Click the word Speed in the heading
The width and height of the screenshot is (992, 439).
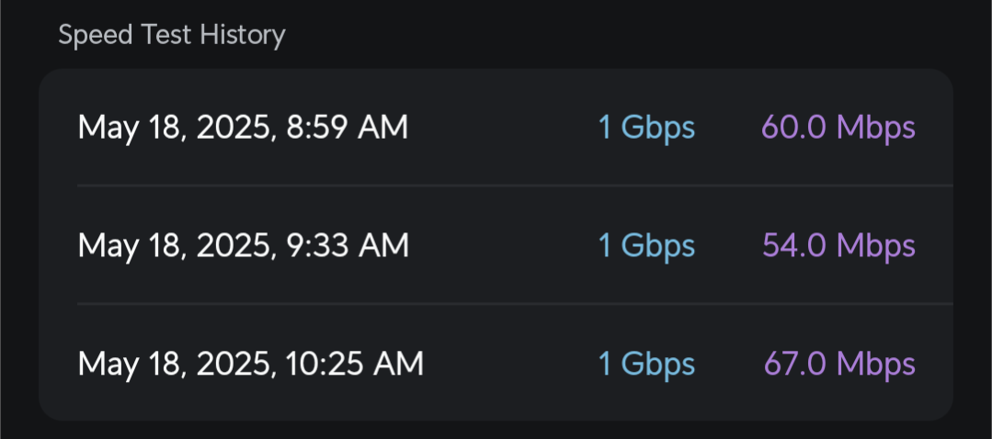coord(96,36)
